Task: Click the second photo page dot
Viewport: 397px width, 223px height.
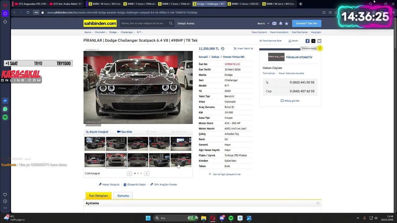Action: tap(138, 173)
